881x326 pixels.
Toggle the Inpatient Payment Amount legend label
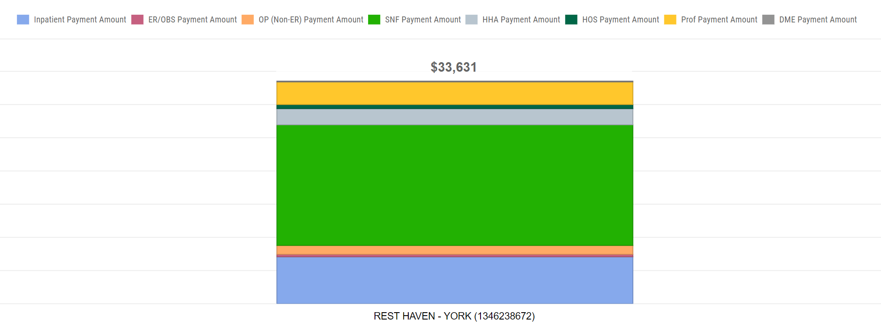(x=80, y=19)
